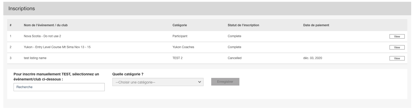Click 'Nova Scotia - Do not use 2' entry
Image resolution: width=414 pixels, height=111 pixels.
tap(42, 36)
